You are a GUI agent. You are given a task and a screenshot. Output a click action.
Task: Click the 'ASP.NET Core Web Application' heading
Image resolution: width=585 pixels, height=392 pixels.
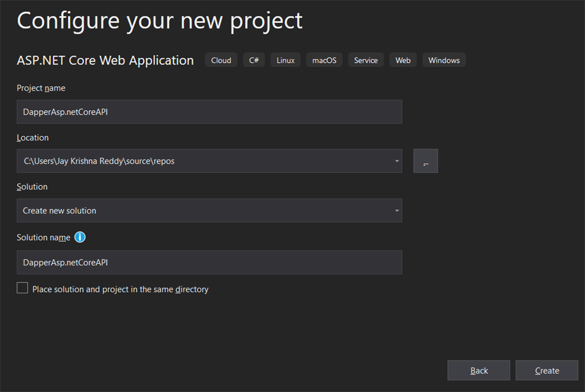[x=105, y=60]
